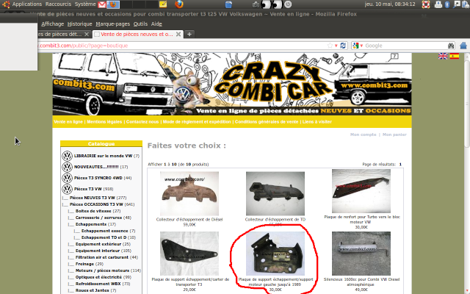The height and width of the screenshot is (294, 470).
Task: Close the 'es de pièces dét...' tab
Action: (87, 35)
